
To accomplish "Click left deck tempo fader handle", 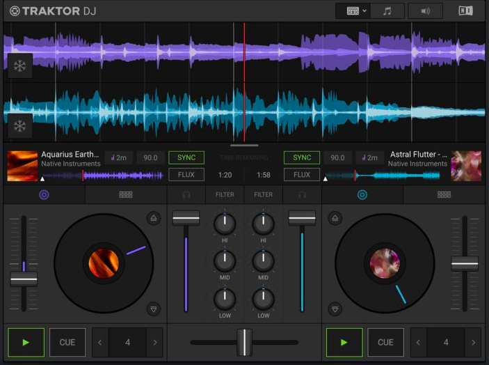I will click(x=24, y=279).
